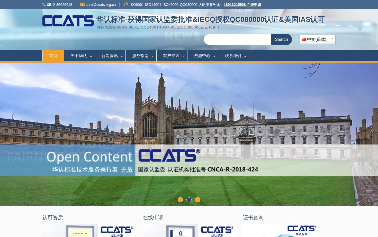Screen dimensions: 378x237
Task: Click the 证书查询 section heading
Action: point(253,217)
